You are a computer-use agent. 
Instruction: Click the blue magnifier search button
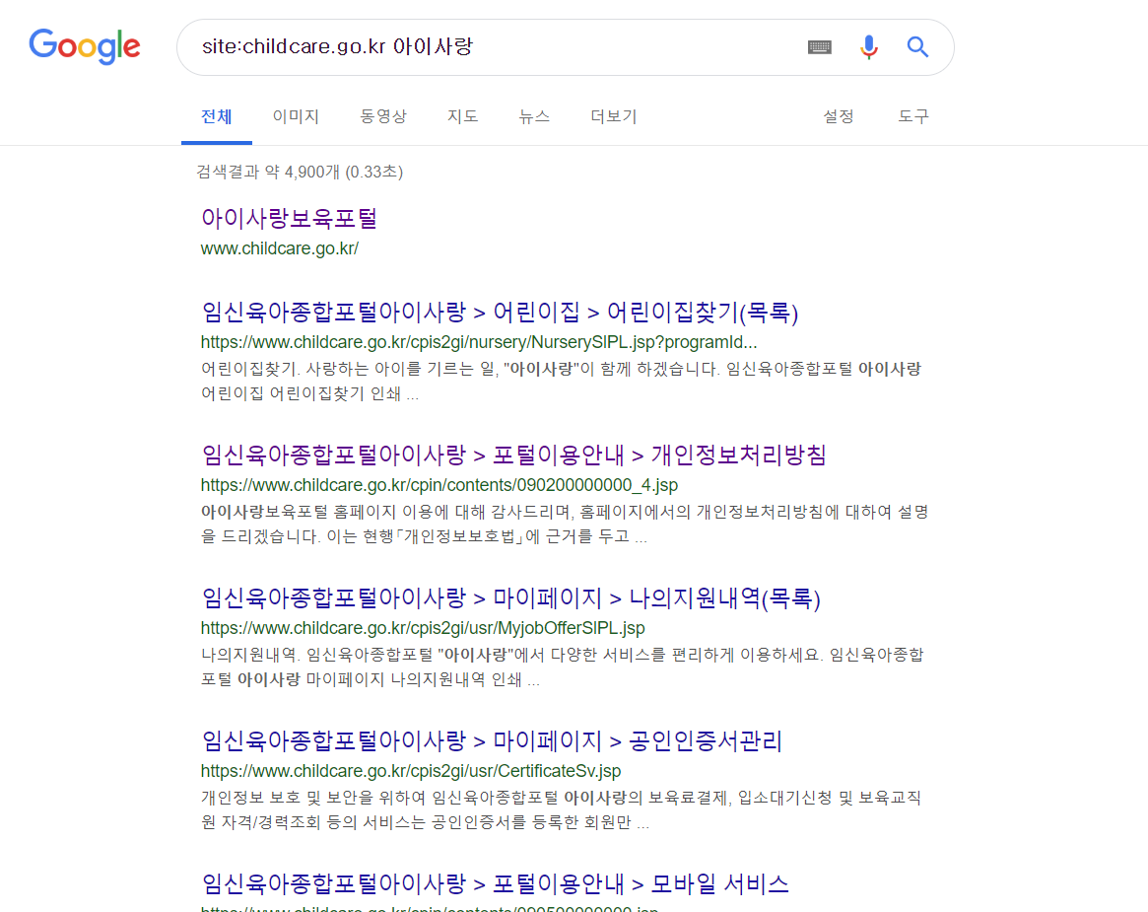[917, 47]
